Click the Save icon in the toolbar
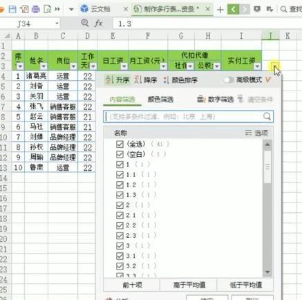The image size is (302, 300). click(x=12, y=9)
